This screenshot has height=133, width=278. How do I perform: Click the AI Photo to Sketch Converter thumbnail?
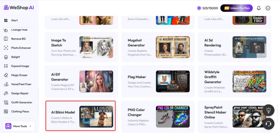tap(96, 47)
